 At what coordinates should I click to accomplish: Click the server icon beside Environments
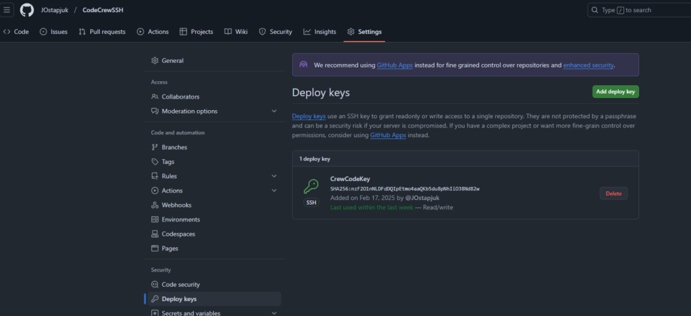pyautogui.click(x=155, y=219)
